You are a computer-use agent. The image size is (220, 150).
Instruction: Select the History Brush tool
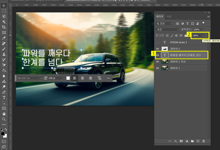point(4,60)
